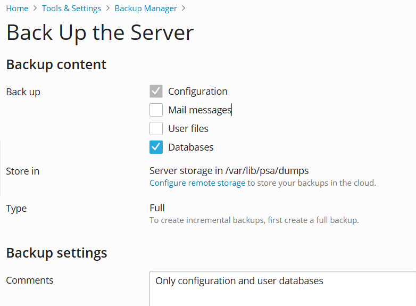
Task: Focus the Comments text area
Action: (x=283, y=288)
